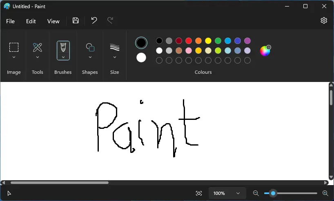Pick the light turquoise palette colour

click(x=228, y=51)
